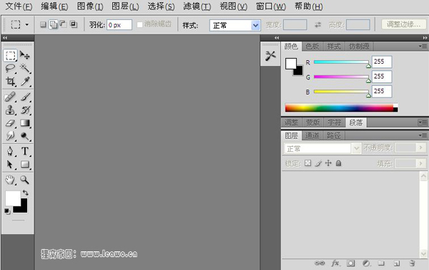Collapse the toolbox with double arrows
Image resolution: width=429 pixels, height=270 pixels.
pos(5,38)
